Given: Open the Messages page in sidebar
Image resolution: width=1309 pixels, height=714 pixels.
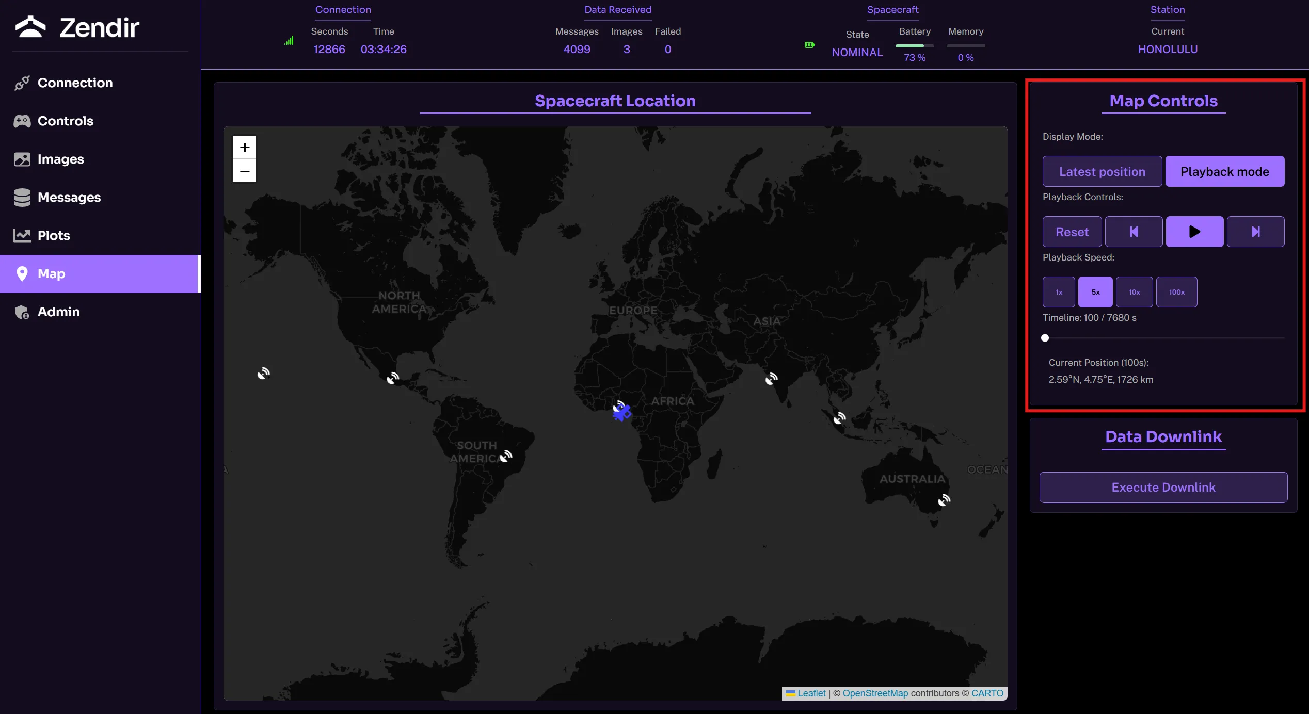Looking at the screenshot, I should tap(69, 197).
